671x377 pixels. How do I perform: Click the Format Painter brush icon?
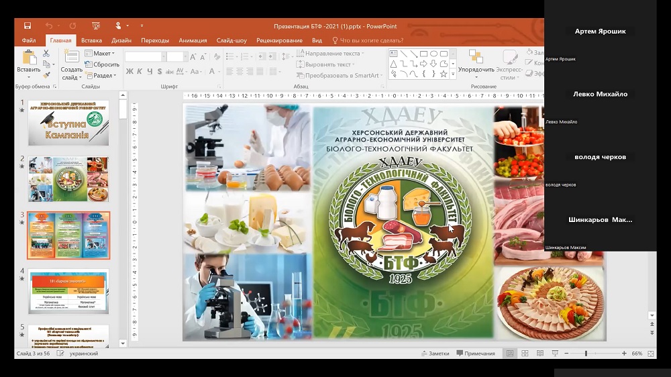46,75
